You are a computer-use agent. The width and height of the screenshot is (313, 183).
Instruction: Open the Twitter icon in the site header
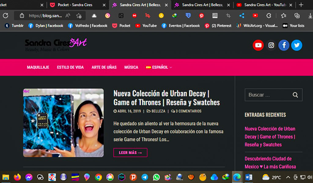pos(296,45)
